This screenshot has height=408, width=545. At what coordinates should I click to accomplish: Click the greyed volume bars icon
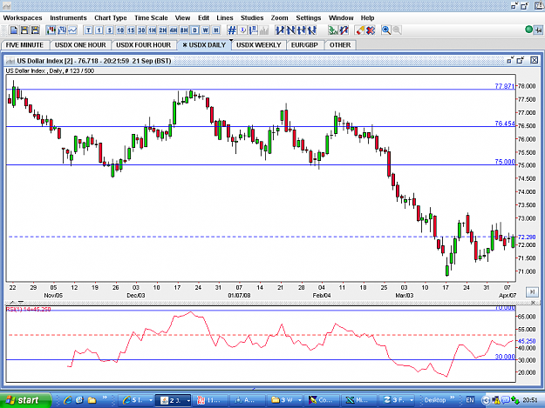point(264,30)
